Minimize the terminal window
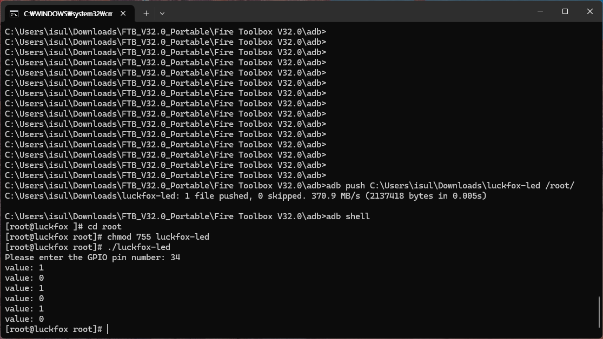The height and width of the screenshot is (339, 603). click(540, 11)
